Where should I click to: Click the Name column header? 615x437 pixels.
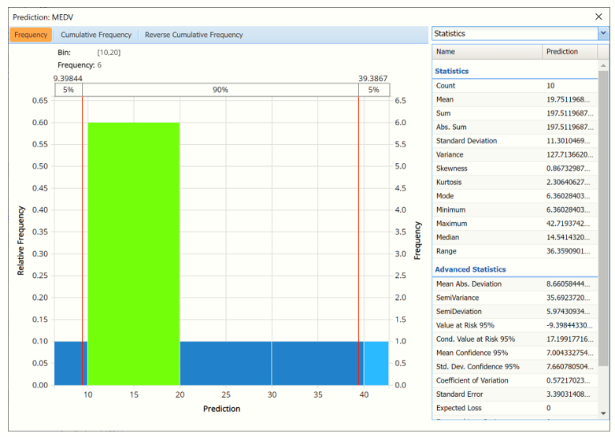pyautogui.click(x=487, y=52)
